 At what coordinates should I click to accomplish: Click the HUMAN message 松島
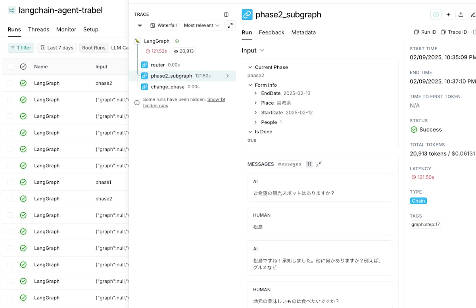point(320,221)
